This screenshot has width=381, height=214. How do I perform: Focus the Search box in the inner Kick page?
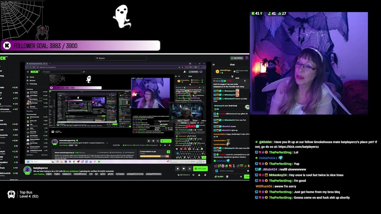point(62,72)
